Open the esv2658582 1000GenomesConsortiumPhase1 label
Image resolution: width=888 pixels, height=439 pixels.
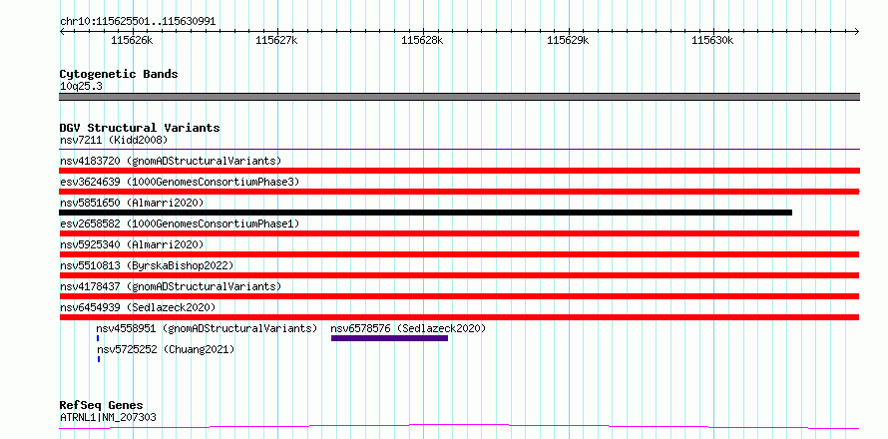tap(180, 223)
